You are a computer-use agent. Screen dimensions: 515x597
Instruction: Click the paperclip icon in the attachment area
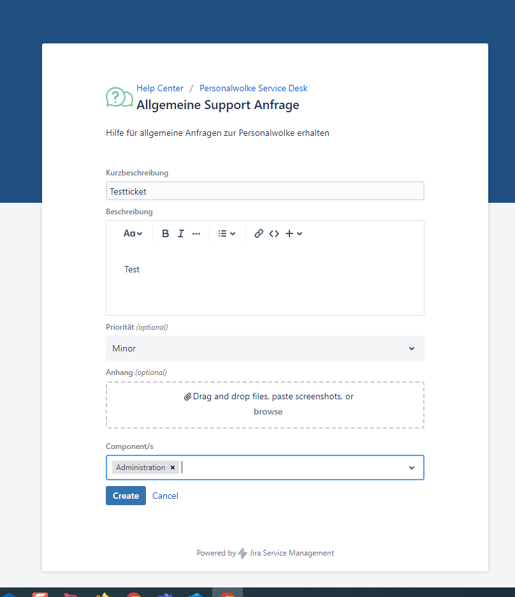[x=187, y=397]
